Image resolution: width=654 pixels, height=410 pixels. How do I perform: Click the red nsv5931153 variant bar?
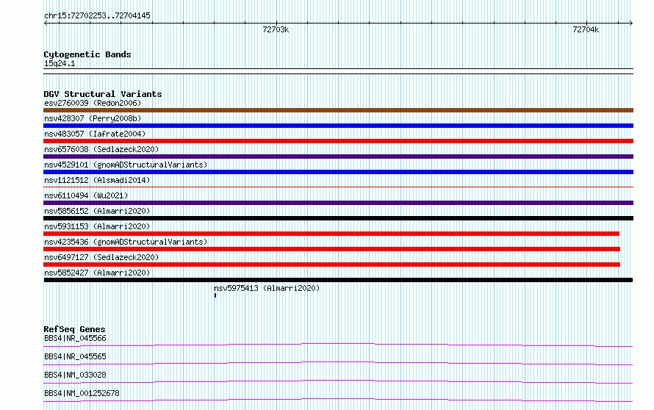tap(331, 234)
